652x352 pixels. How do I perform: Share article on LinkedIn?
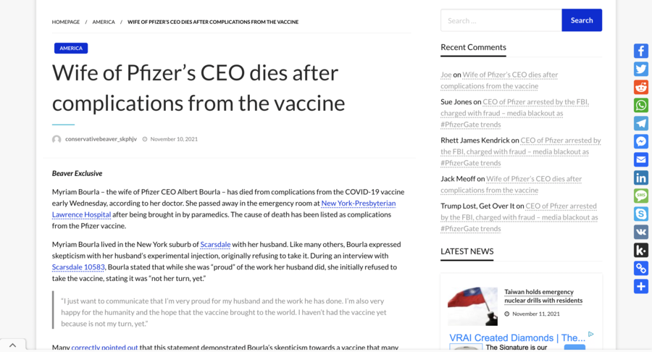[x=641, y=177]
